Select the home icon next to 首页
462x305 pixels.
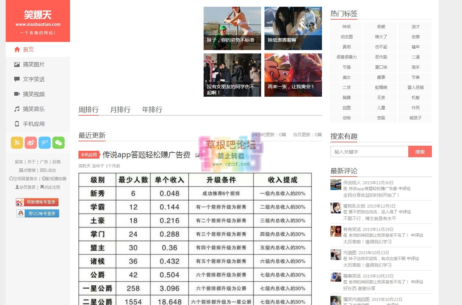[x=17, y=49]
